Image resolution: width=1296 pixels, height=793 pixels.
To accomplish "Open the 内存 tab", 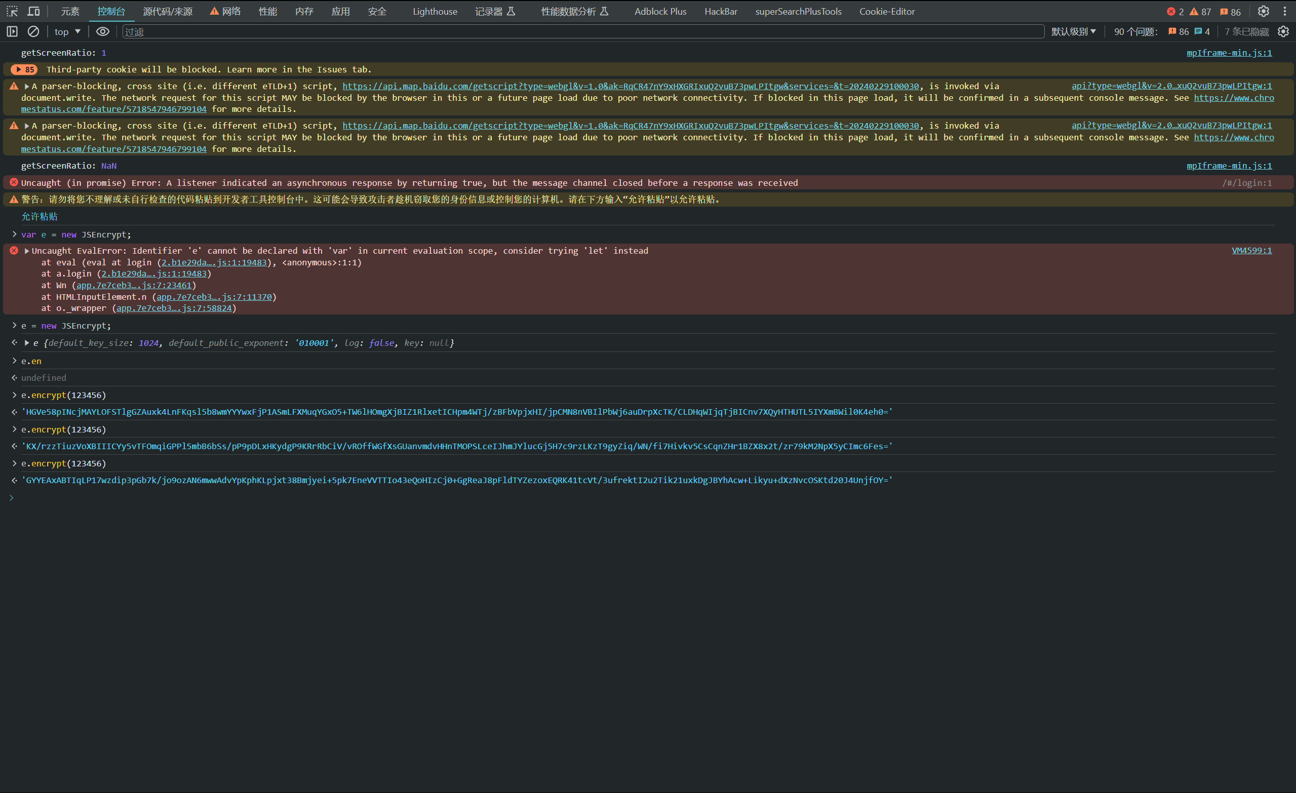I will 304,11.
